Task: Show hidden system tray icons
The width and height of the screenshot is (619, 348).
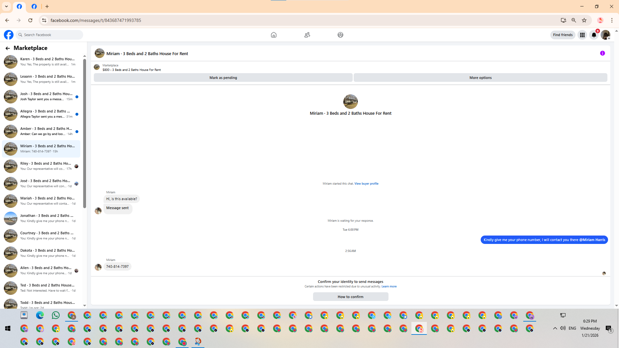Action: point(555,328)
